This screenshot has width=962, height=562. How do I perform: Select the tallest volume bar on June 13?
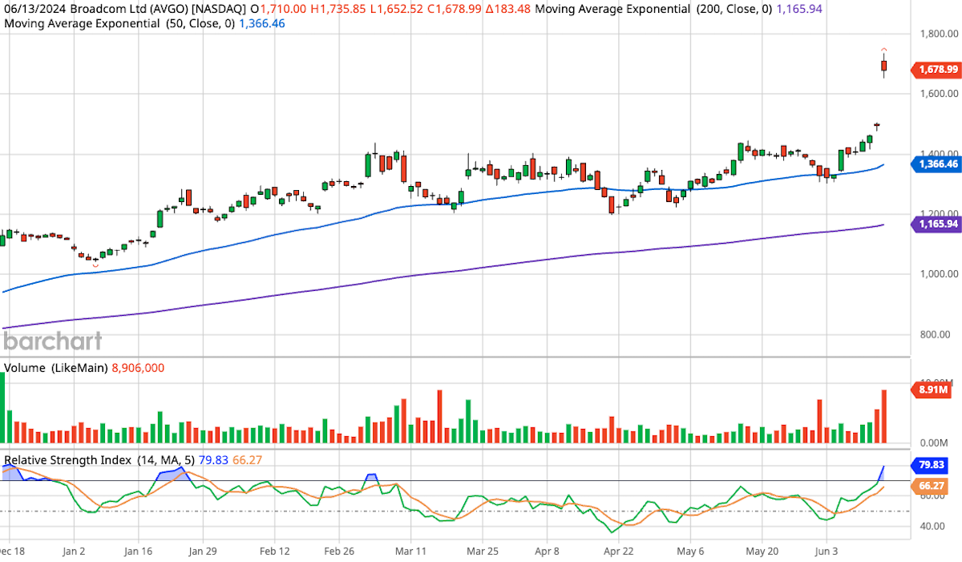pyautogui.click(x=884, y=417)
